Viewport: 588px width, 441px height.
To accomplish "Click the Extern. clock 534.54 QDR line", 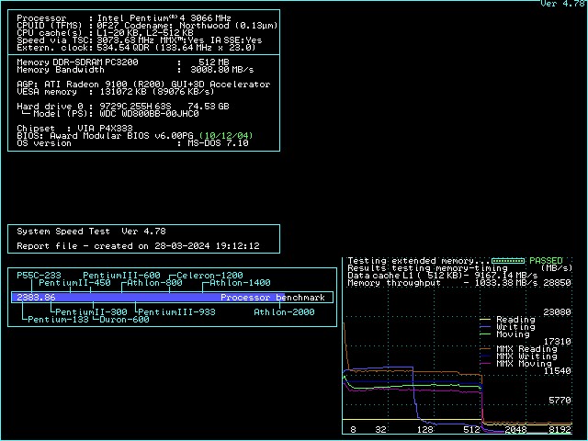I will tap(136, 48).
